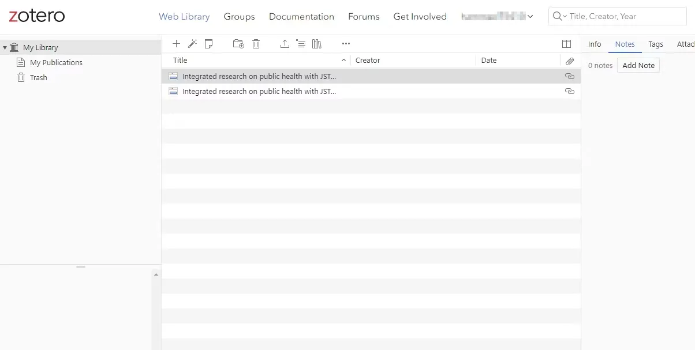Open the account username dropdown
Screen dimensions: 695x350
tap(497, 17)
